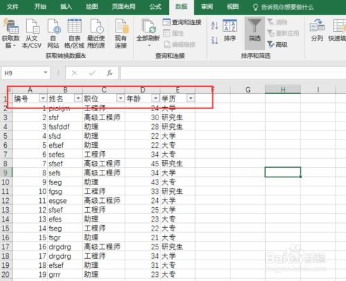This screenshot has height=281, width=346.
Task: Open the Get Data (获取数据) icon
Action: (10, 26)
